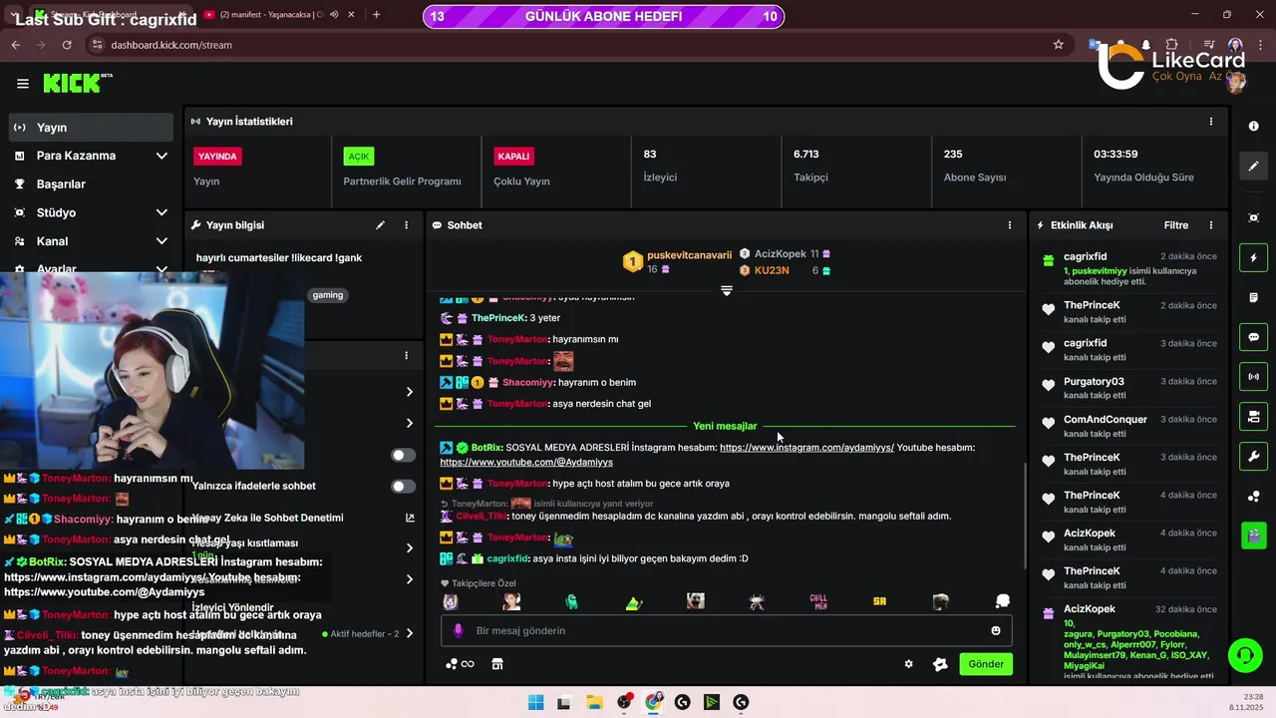Click the channel points infinity icon
This screenshot has width=1276, height=718.
click(x=460, y=664)
